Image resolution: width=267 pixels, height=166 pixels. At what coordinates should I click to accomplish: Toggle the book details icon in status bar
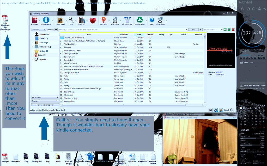[x=221, y=110]
